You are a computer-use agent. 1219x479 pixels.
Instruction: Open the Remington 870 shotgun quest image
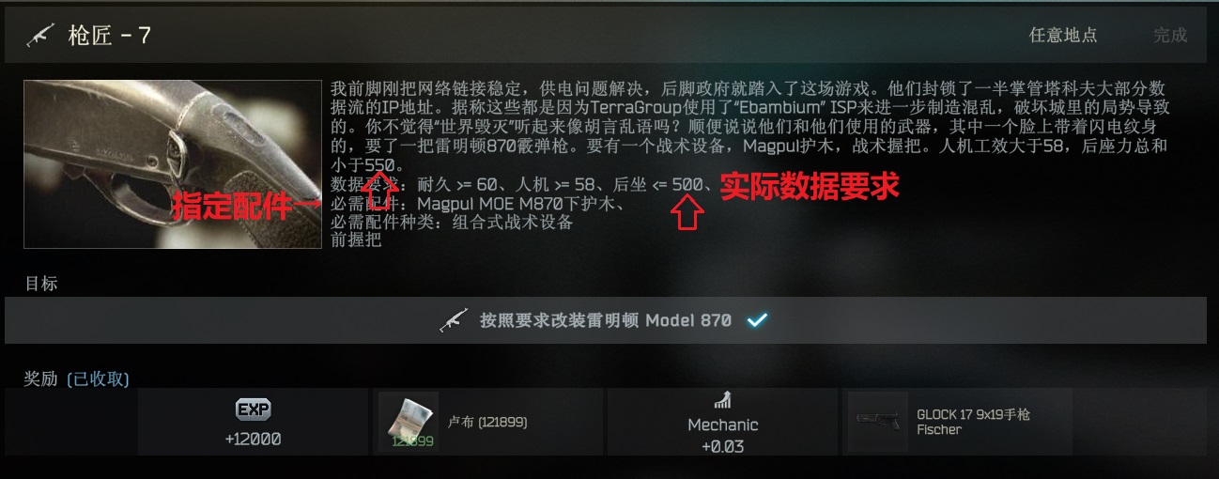pyautogui.click(x=173, y=163)
